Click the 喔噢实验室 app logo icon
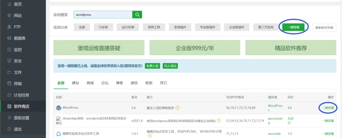The image size is (342, 138). click(59, 134)
